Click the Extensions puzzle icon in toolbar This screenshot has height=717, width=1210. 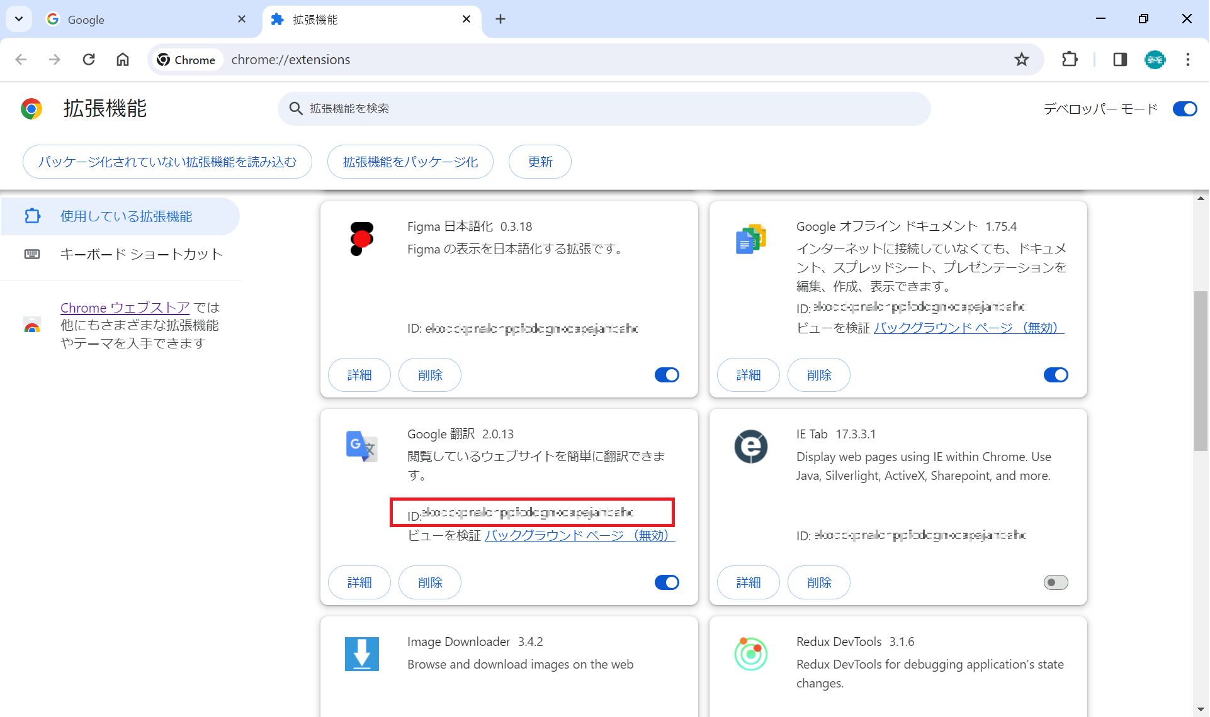1070,60
